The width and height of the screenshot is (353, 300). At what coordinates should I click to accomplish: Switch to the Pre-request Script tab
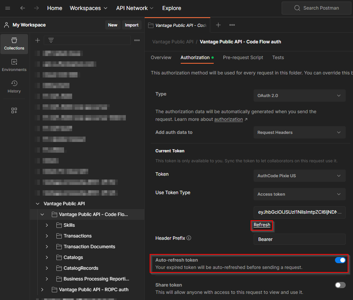tap(243, 58)
